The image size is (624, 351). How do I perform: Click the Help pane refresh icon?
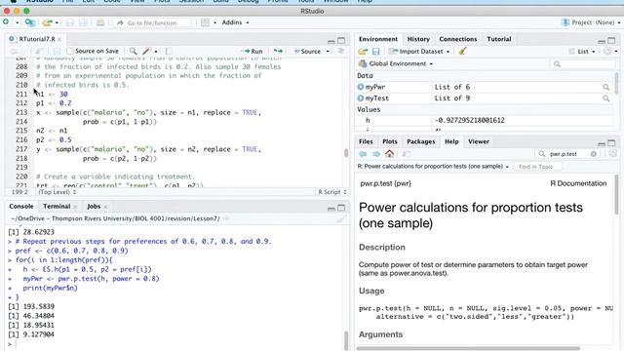(612, 154)
